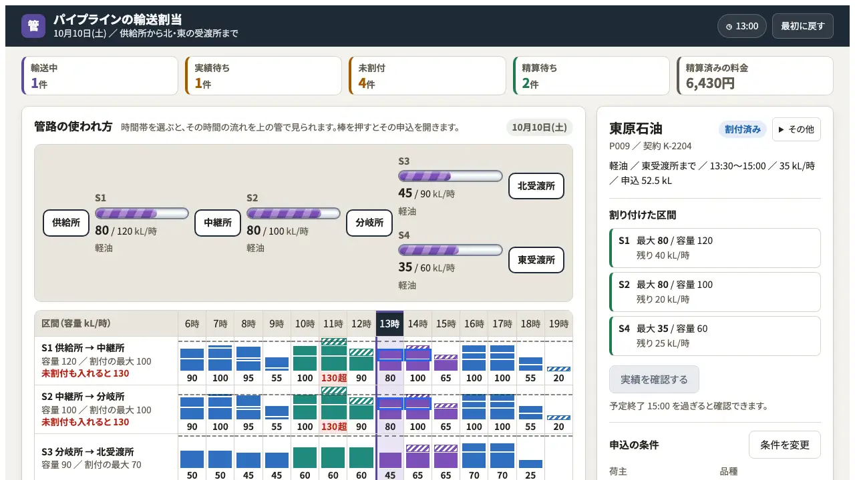855x480 pixels.
Task: Click S1 row 130超 over-capacity cell
Action: [333, 361]
